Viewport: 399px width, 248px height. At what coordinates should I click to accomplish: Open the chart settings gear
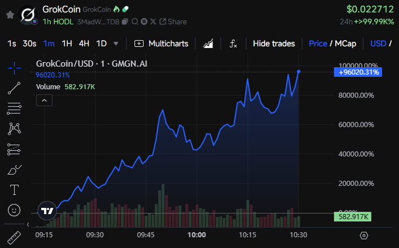pos(364,235)
